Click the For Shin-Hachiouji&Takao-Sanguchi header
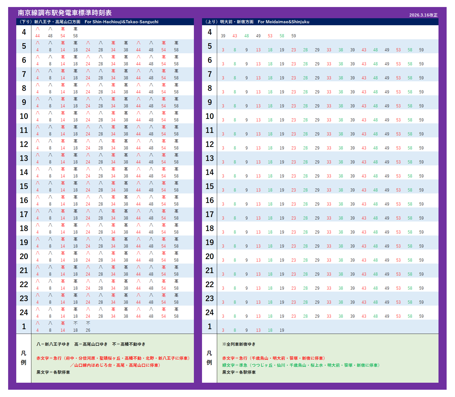Viewport: 455px width, 397px height. coord(121,22)
